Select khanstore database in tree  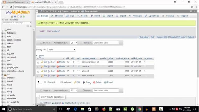[11, 78]
